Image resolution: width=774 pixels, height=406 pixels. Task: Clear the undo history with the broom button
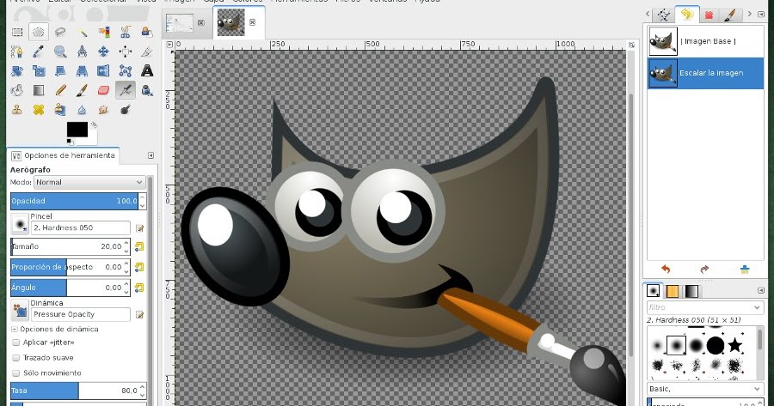tap(745, 269)
